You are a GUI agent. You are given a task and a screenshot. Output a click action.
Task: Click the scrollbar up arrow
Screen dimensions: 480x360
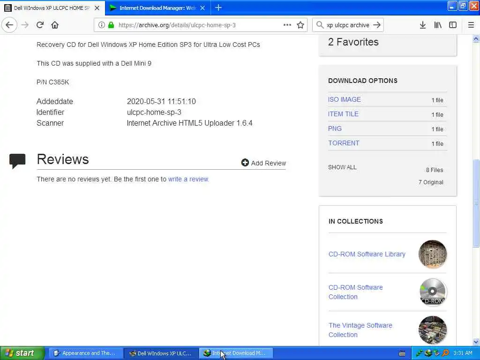point(476,39)
